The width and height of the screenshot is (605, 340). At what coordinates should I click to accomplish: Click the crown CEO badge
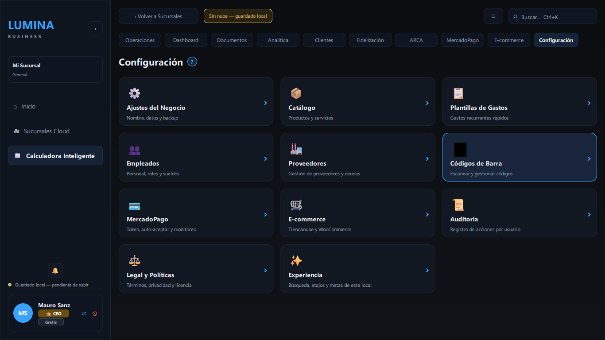[x=54, y=313]
